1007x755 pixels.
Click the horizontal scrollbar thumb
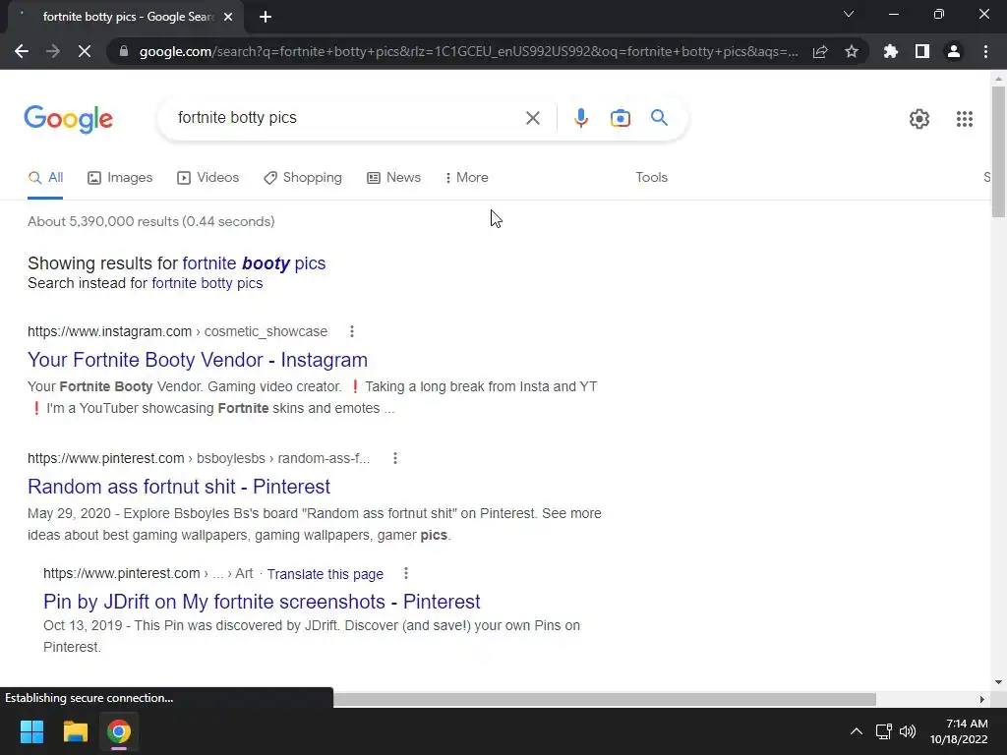pos(604,699)
